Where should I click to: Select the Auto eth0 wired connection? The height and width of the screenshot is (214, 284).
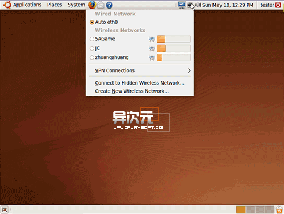[x=140, y=22]
